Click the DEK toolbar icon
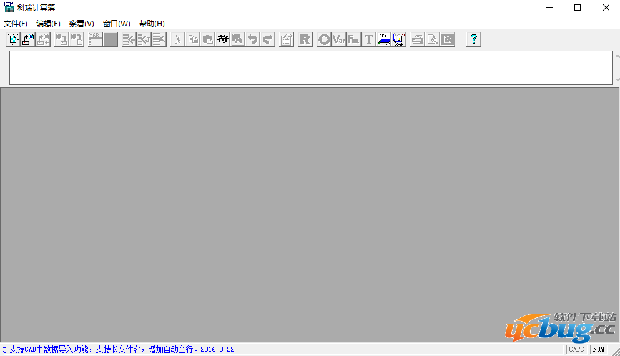Screen dimensions: 620x356 coord(384,39)
